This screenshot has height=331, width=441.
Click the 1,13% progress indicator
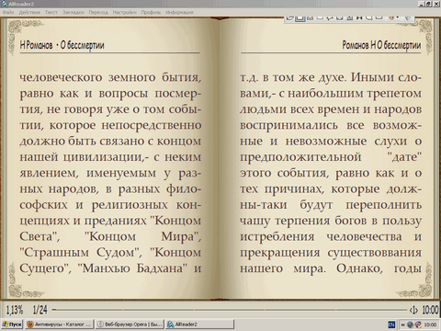15,310
